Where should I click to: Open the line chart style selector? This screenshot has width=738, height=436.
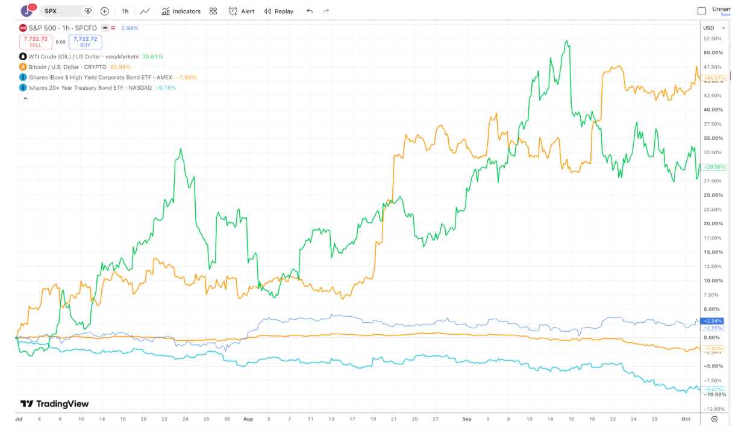[145, 11]
